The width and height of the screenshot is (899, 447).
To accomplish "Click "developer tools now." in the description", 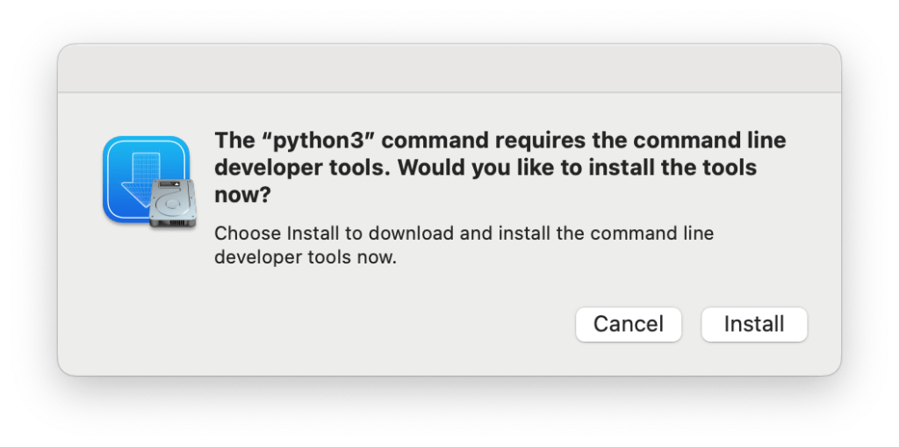I will (306, 258).
